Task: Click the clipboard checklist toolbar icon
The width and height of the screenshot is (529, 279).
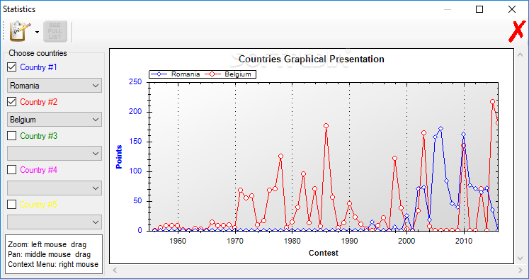Action: [x=20, y=32]
